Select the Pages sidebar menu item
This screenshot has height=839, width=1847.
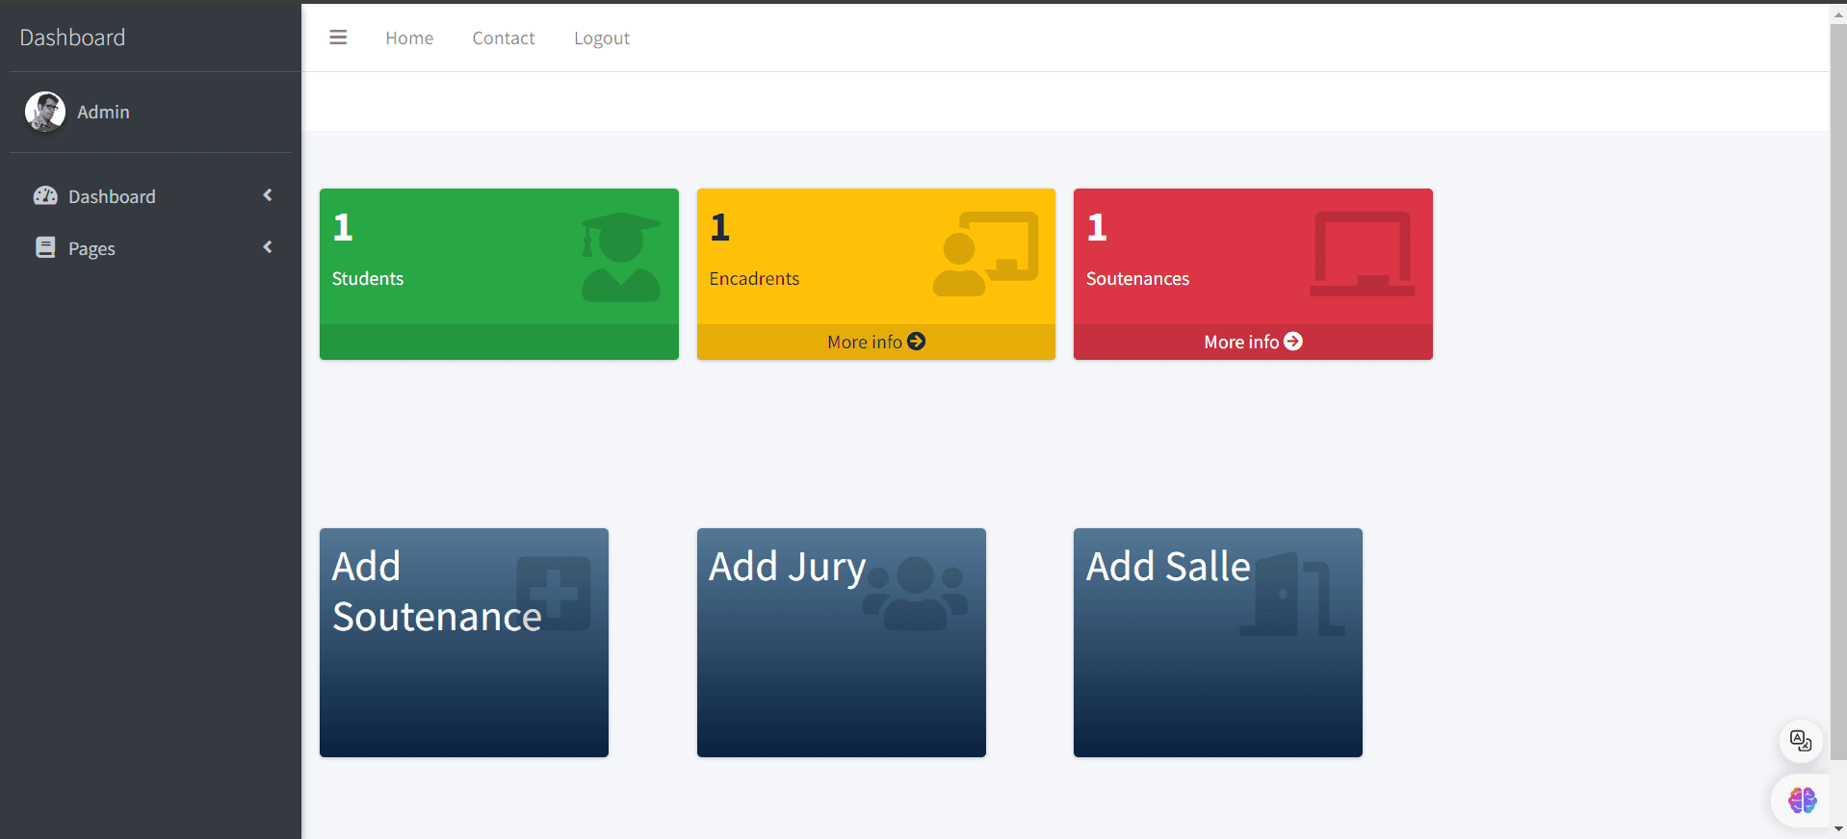pos(151,248)
